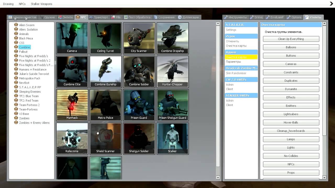Spawn the Combine Elite NPC
The image size is (335, 188).
click(x=72, y=72)
